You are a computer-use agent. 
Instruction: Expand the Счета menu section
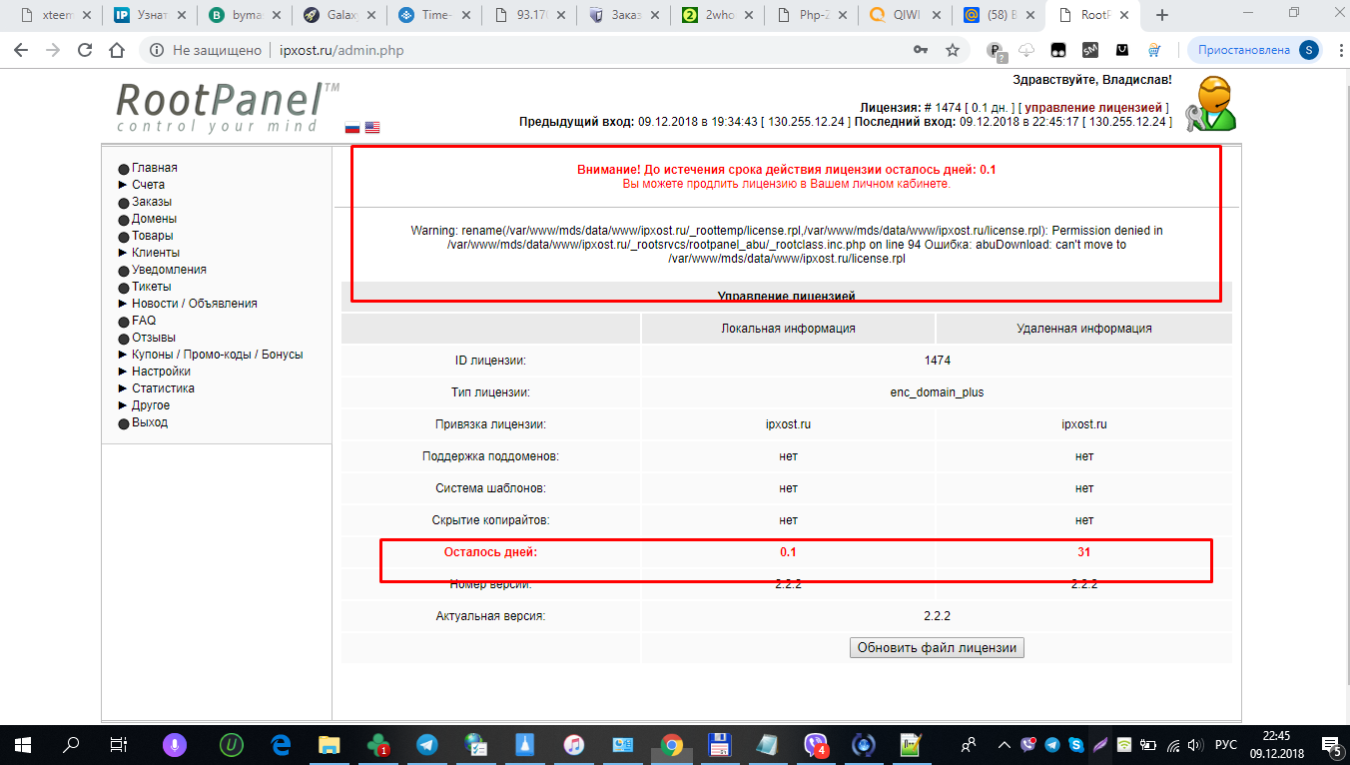click(x=148, y=185)
